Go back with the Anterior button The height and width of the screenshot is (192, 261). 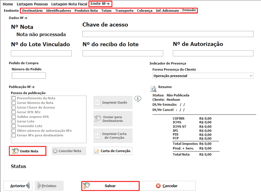pos(18,186)
